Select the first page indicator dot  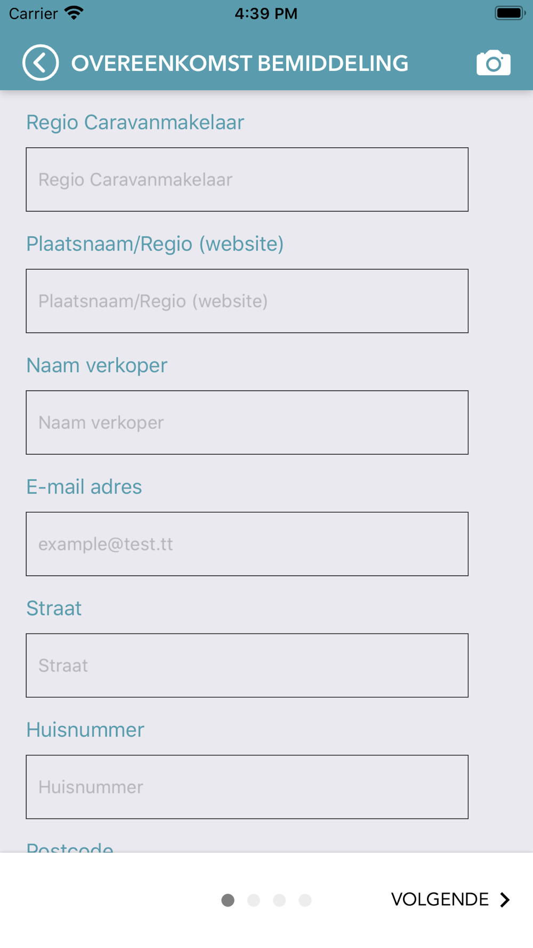[228, 900]
